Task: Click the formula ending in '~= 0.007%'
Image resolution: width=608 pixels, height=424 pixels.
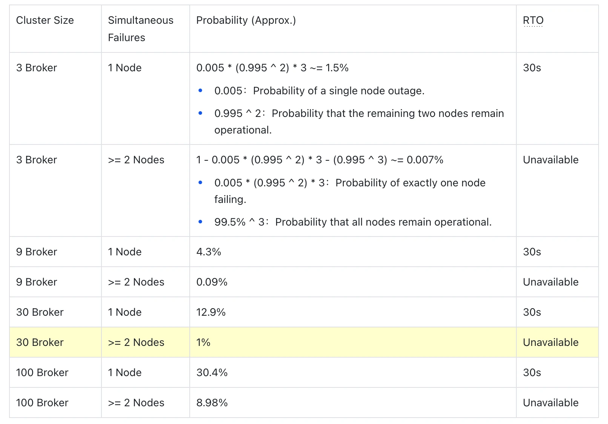Action: (319, 160)
